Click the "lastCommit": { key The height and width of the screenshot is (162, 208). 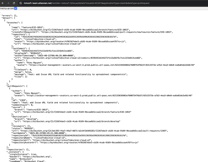(x=21, y=49)
